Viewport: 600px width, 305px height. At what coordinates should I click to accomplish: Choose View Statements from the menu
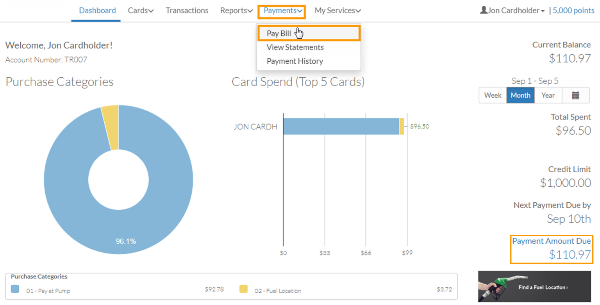(295, 47)
